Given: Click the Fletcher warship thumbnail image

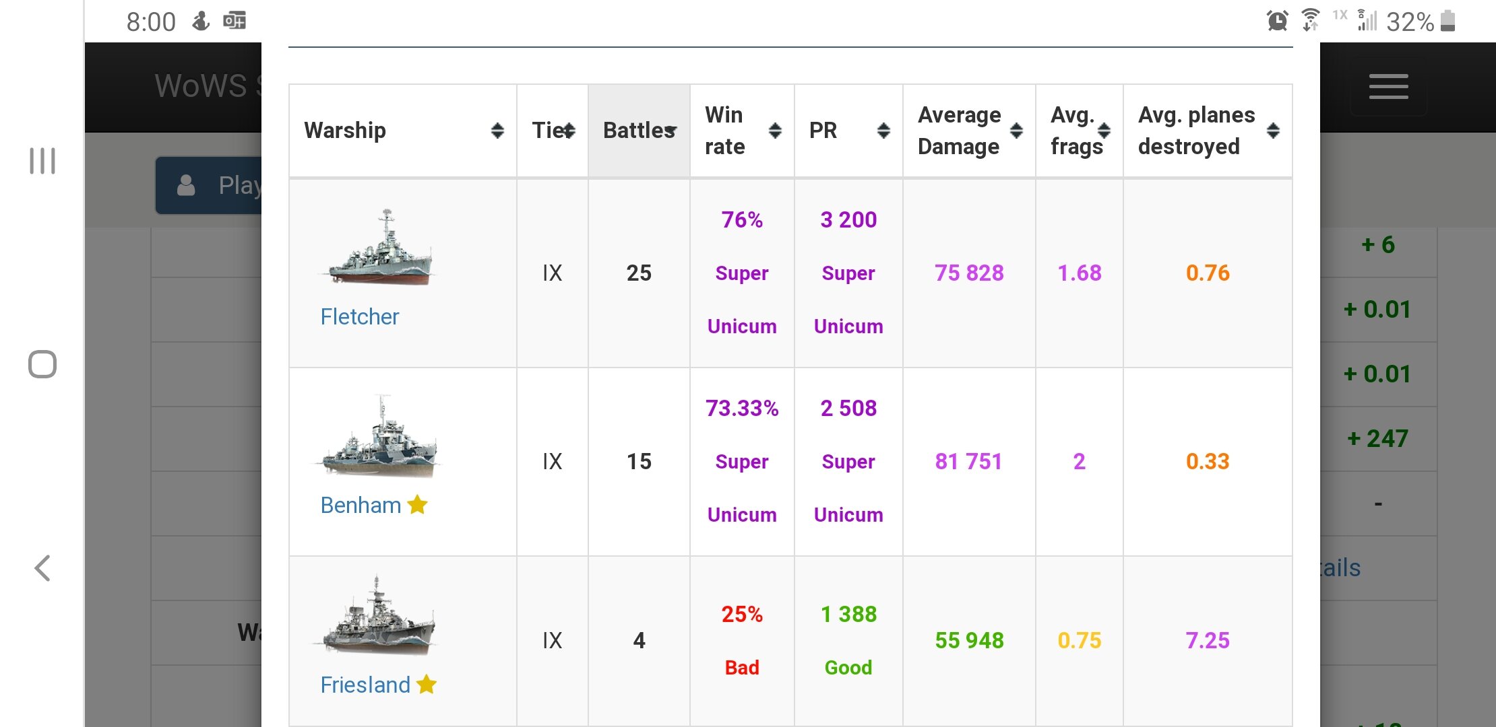Looking at the screenshot, I should [379, 248].
